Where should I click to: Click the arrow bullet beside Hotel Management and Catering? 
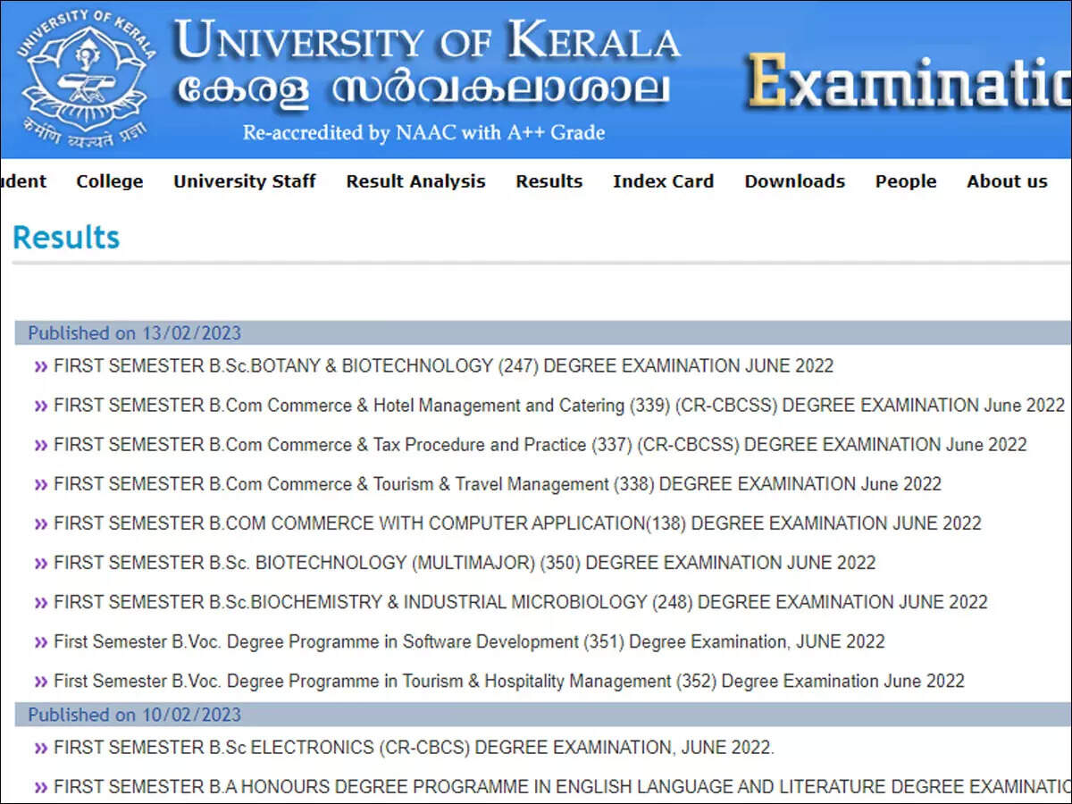(40, 406)
